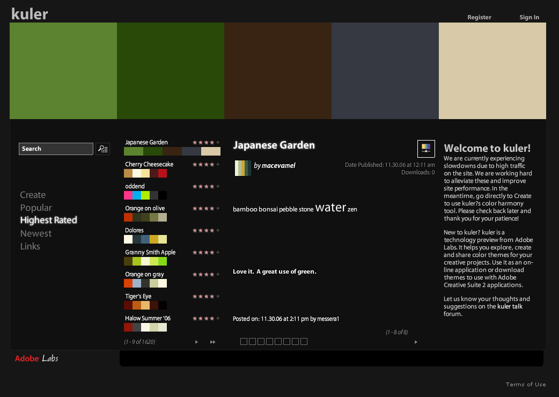Click star rating for Japanese Garden
559x397 pixels.
(206, 143)
